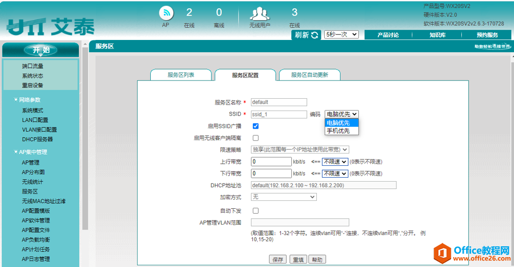Click the AP管理VLAN范围 input field
The image size is (514, 267).
[x=300, y=223]
